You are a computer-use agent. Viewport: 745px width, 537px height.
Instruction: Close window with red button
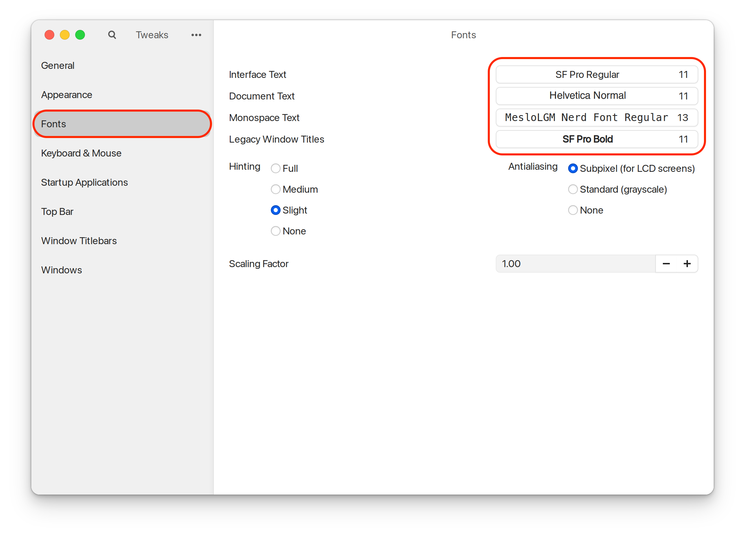click(x=49, y=35)
